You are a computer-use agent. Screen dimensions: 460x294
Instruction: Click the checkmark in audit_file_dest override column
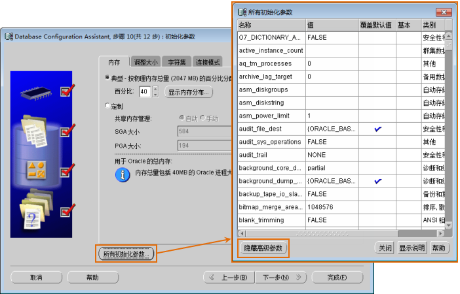[377, 129]
